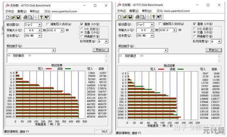Click Print icon in left window toolbar
Image resolution: width=227 pixels, height=137 pixels.
pos(26,17)
